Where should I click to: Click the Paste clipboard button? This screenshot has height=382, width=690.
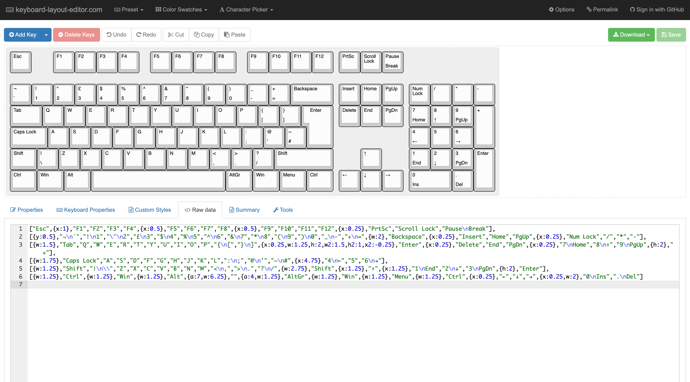235,34
